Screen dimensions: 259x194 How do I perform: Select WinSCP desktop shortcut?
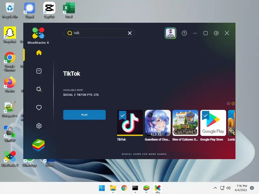10,134
